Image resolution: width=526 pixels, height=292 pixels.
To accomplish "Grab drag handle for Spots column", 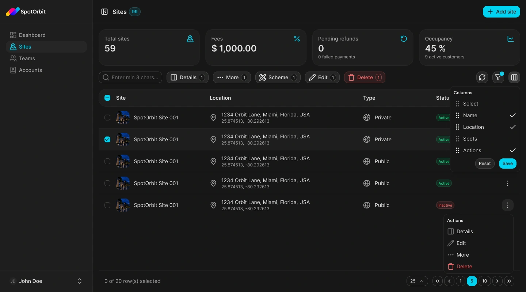I will tap(457, 139).
